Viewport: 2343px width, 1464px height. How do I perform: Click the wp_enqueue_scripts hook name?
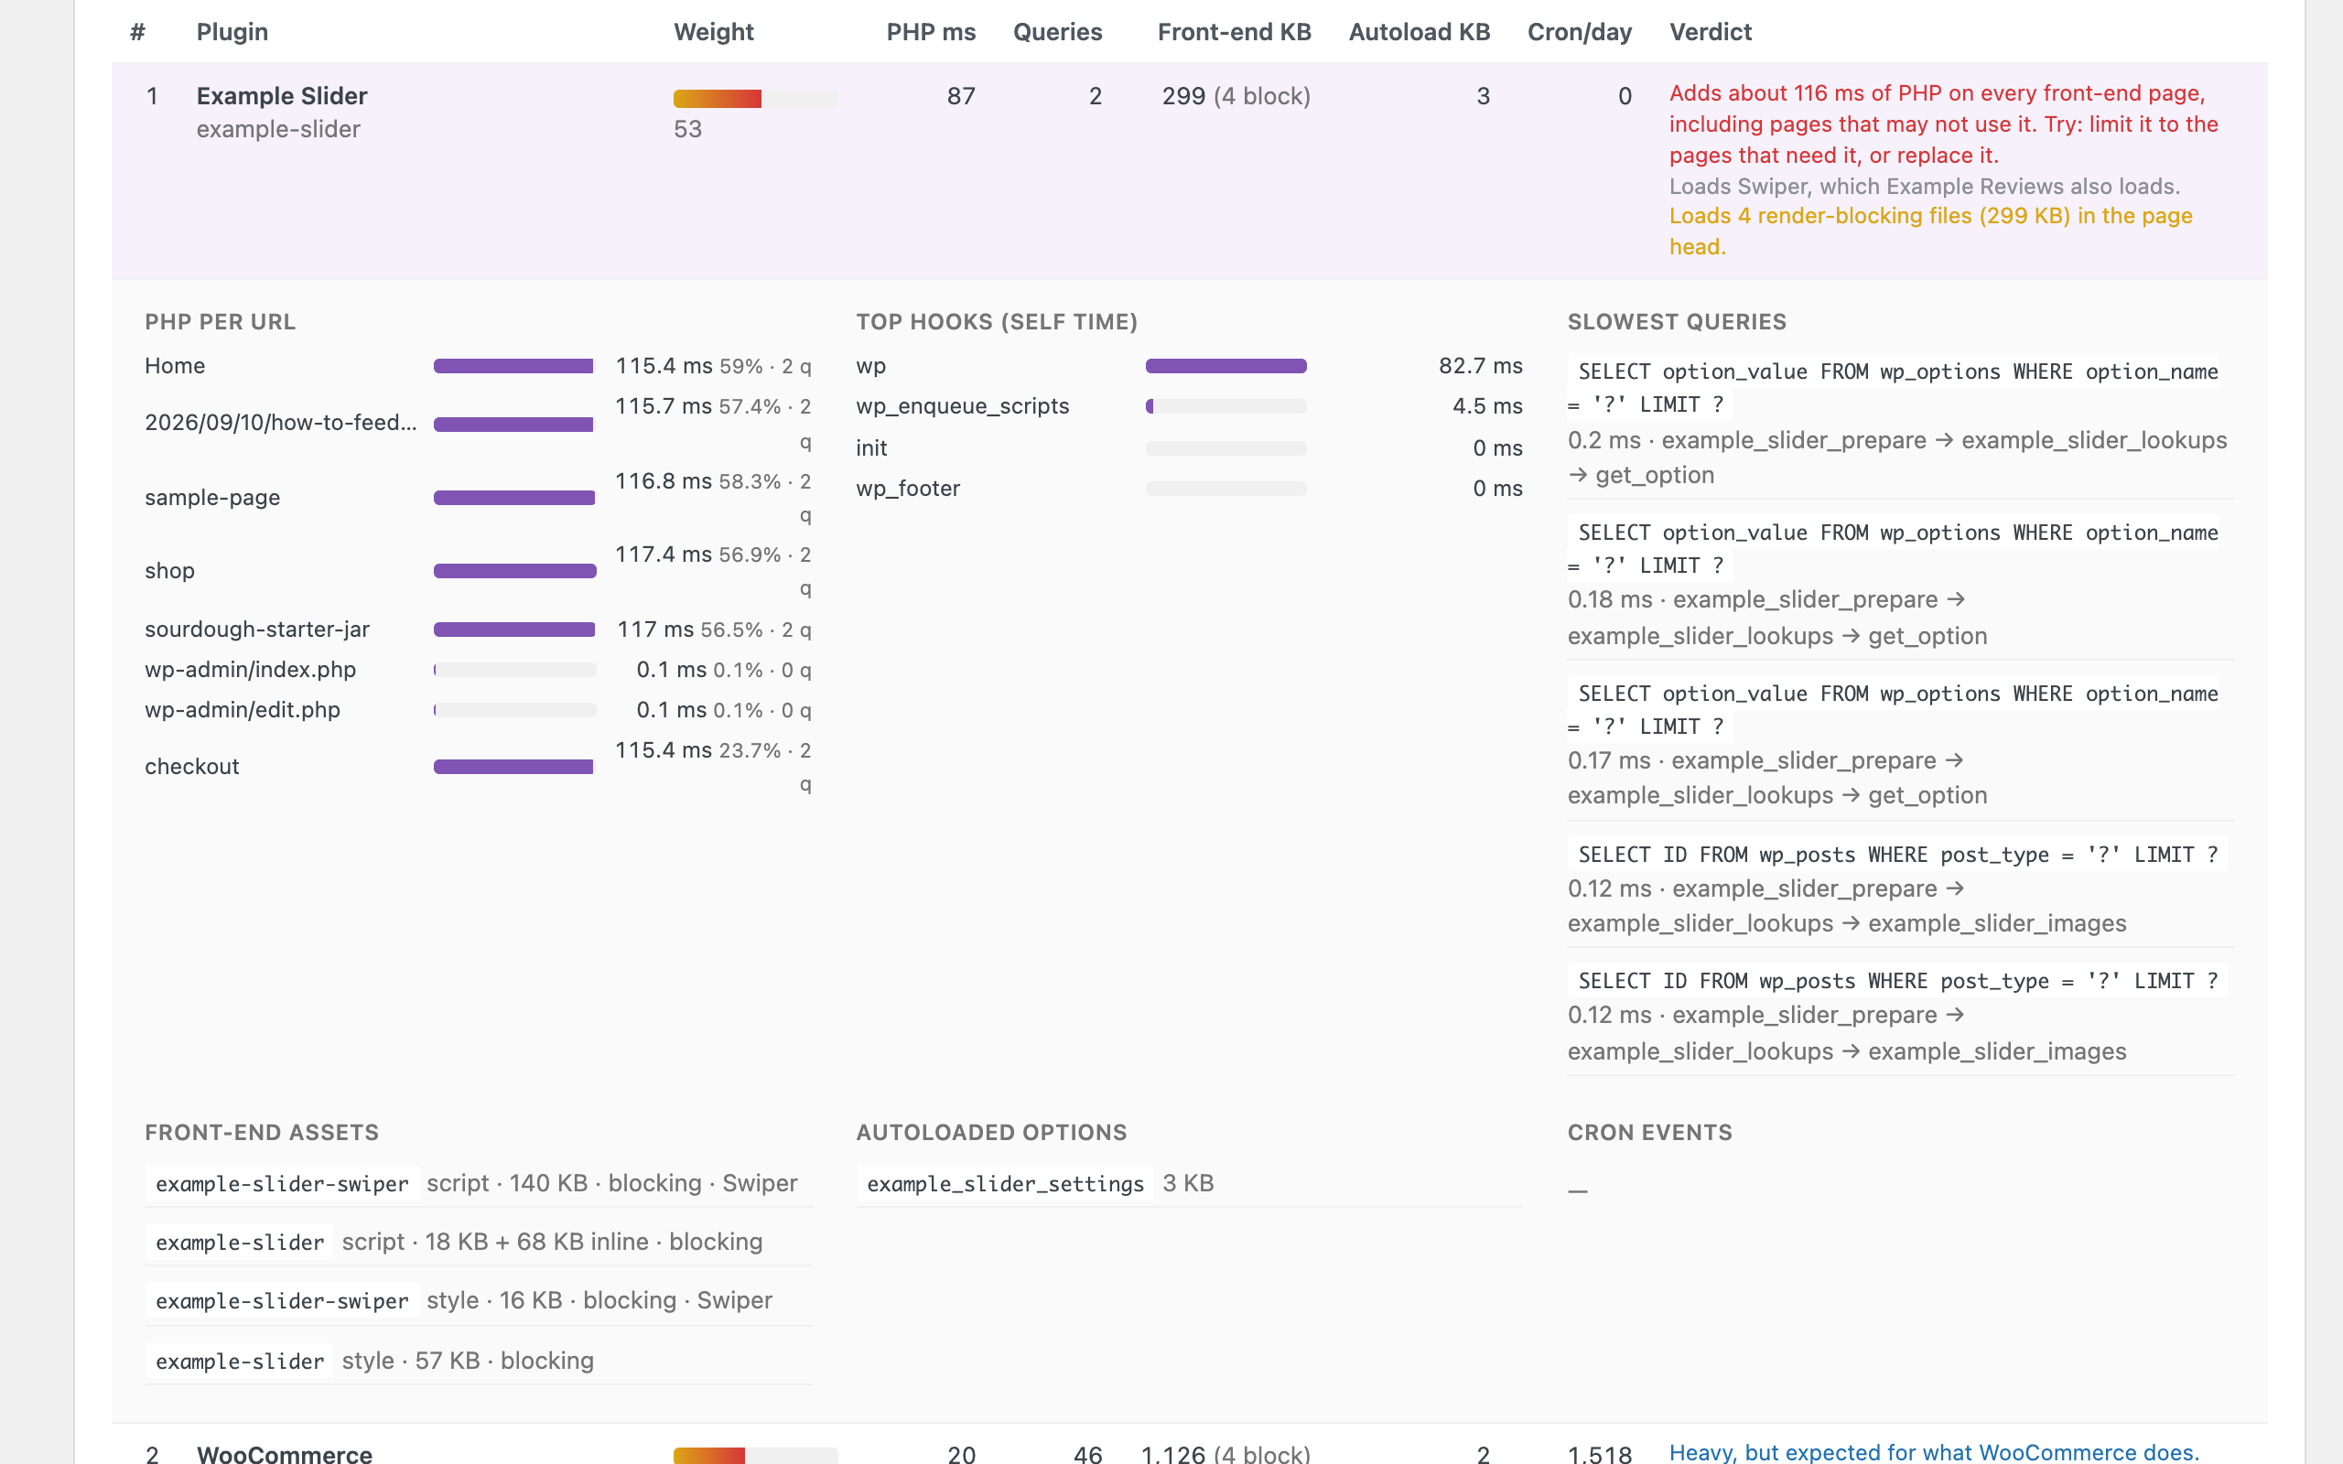click(963, 406)
